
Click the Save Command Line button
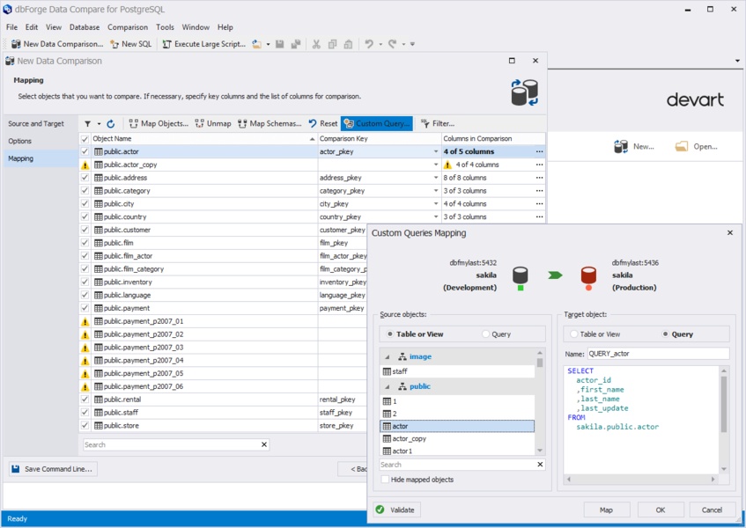point(53,469)
